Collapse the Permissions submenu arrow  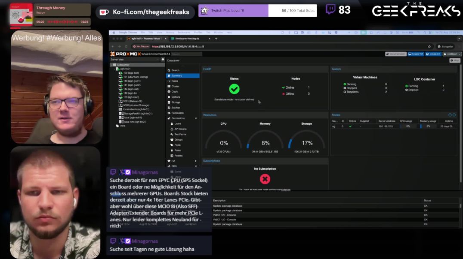(196, 118)
